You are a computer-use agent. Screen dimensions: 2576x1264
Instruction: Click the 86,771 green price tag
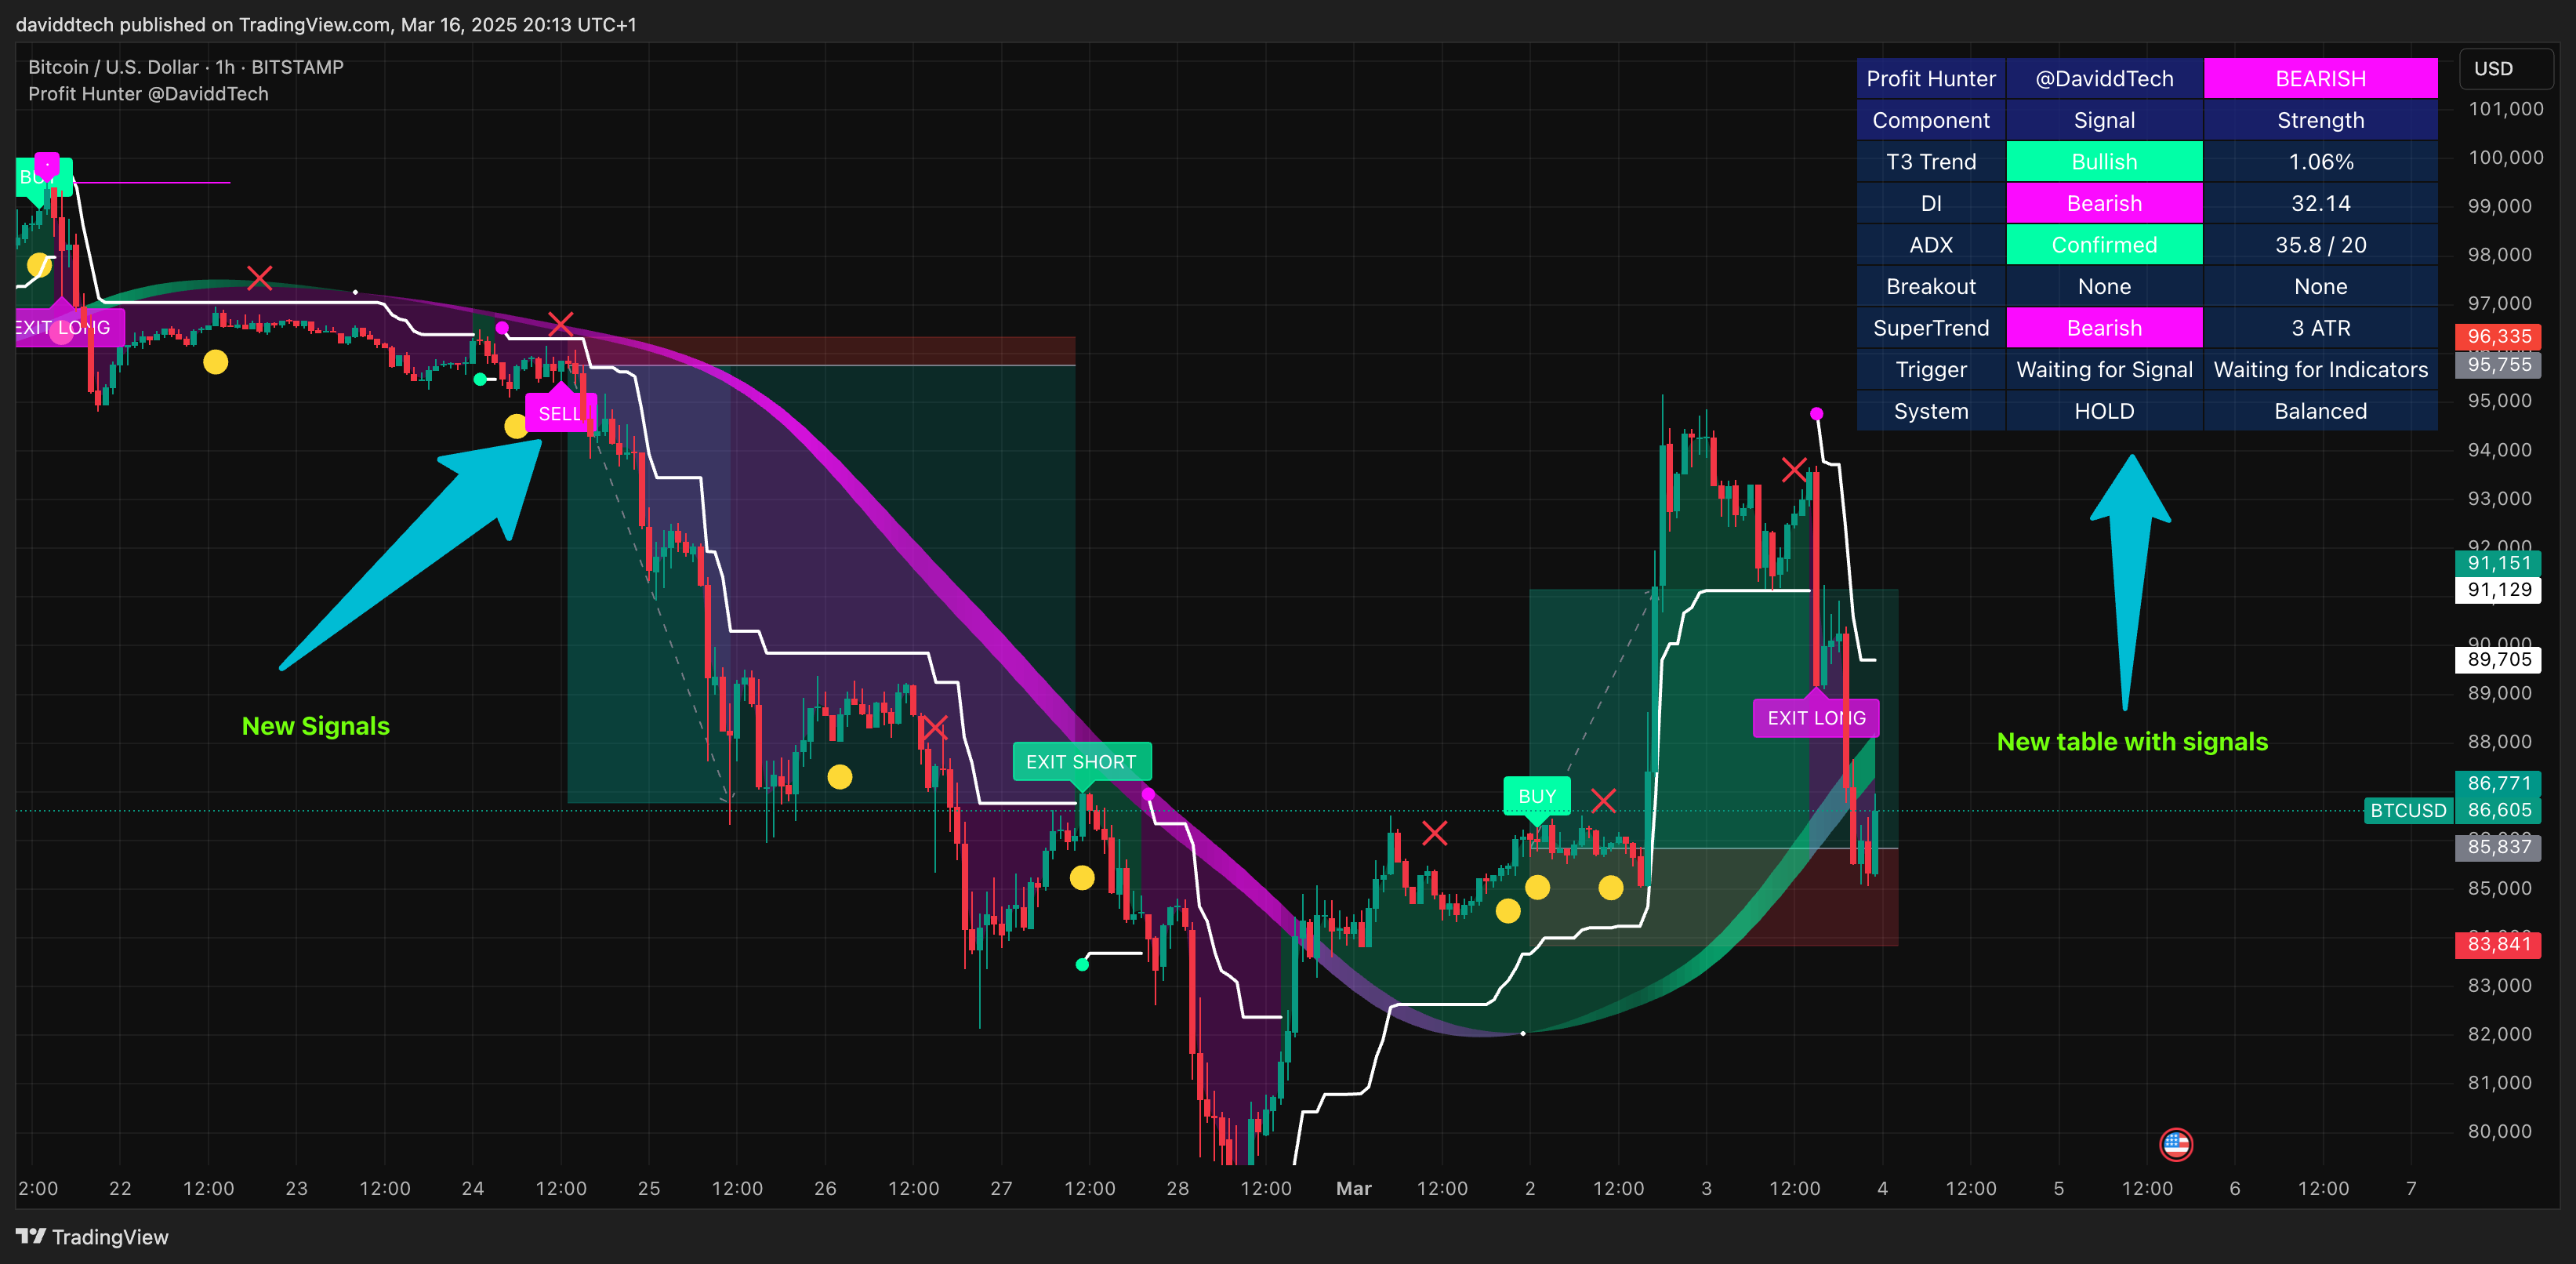tap(2498, 783)
